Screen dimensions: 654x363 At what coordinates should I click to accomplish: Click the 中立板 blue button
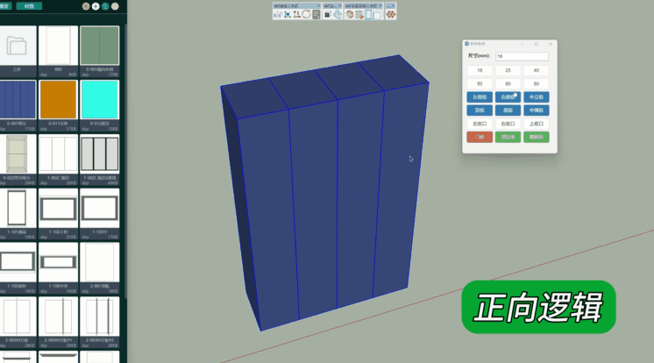tap(537, 96)
